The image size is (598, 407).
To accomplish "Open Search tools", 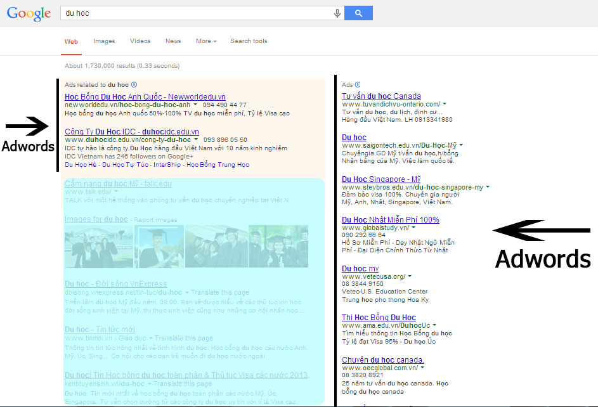I will 249,41.
